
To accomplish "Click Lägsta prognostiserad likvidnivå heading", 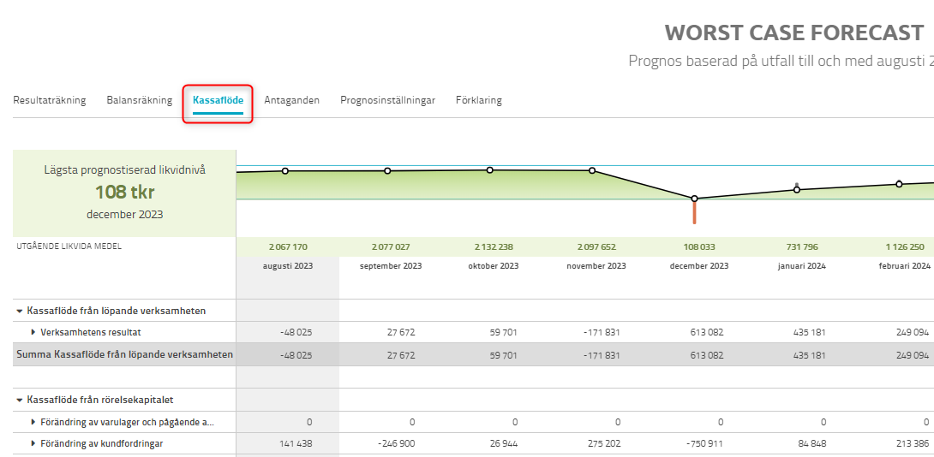I will point(124,170).
